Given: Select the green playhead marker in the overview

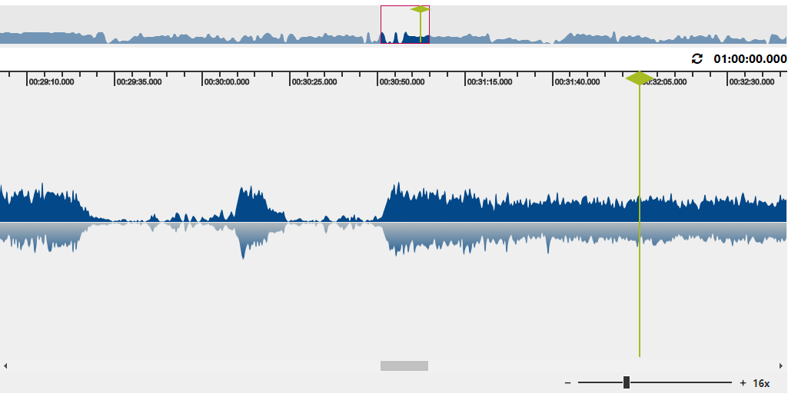Looking at the screenshot, I should (x=420, y=10).
